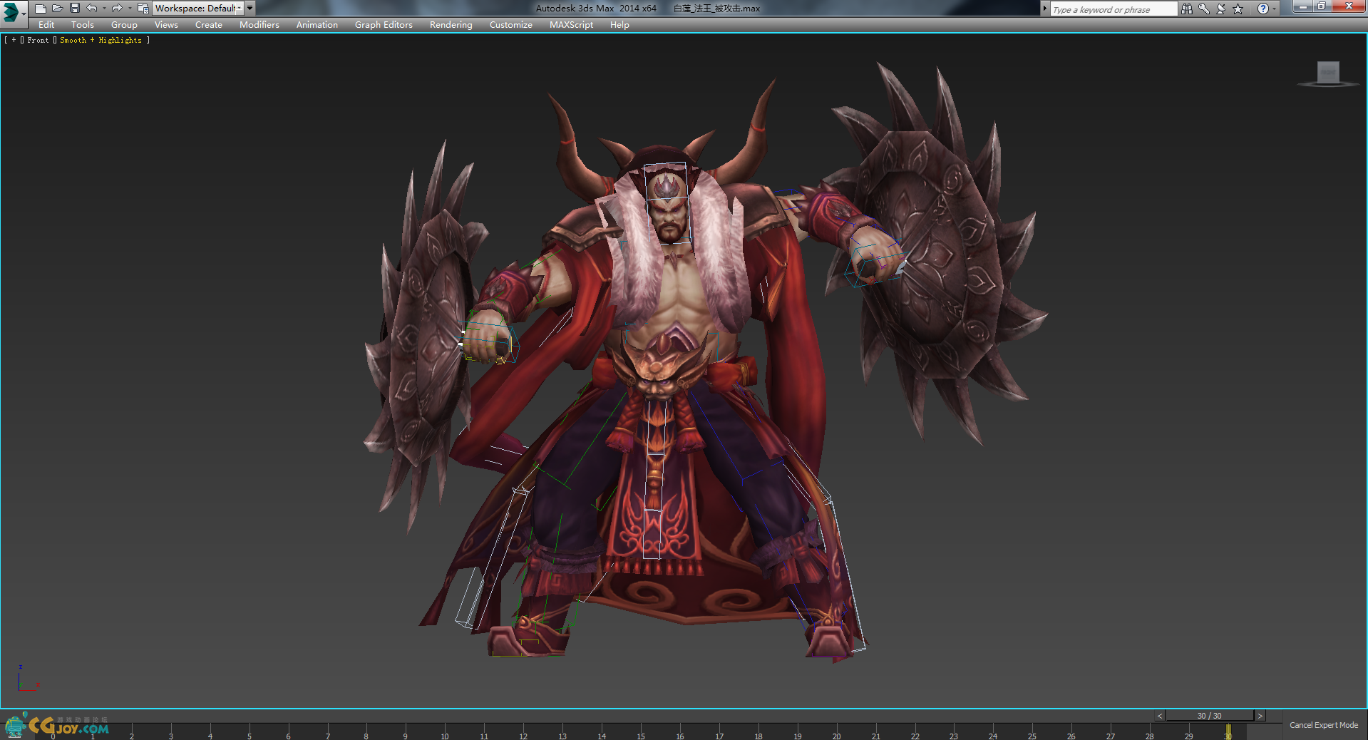Image resolution: width=1368 pixels, height=740 pixels.
Task: Click the New Scene icon
Action: pyautogui.click(x=41, y=9)
